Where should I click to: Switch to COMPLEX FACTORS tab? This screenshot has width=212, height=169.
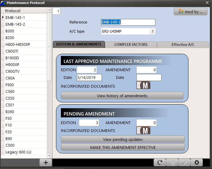(131, 45)
